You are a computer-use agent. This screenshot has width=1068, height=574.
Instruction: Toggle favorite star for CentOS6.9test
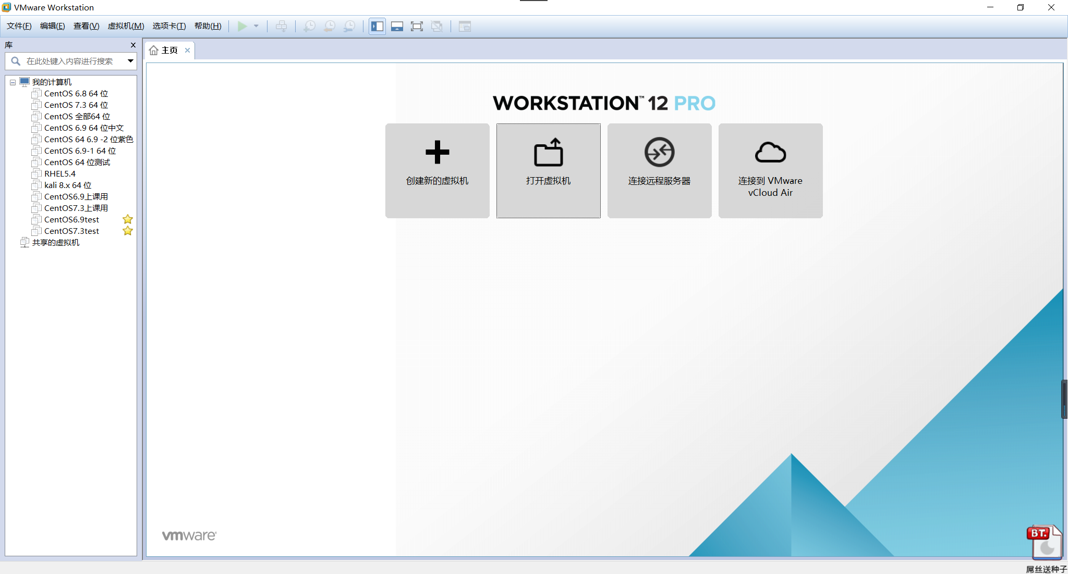(128, 219)
